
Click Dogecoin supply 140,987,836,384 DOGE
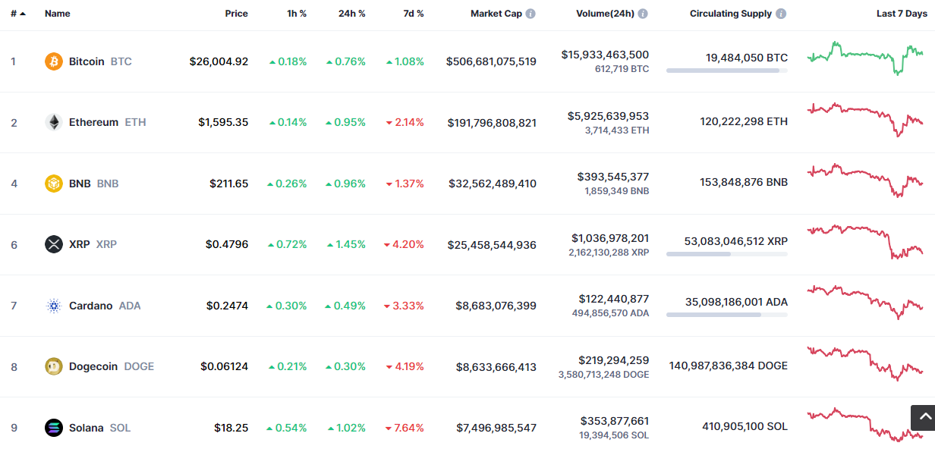coord(729,366)
